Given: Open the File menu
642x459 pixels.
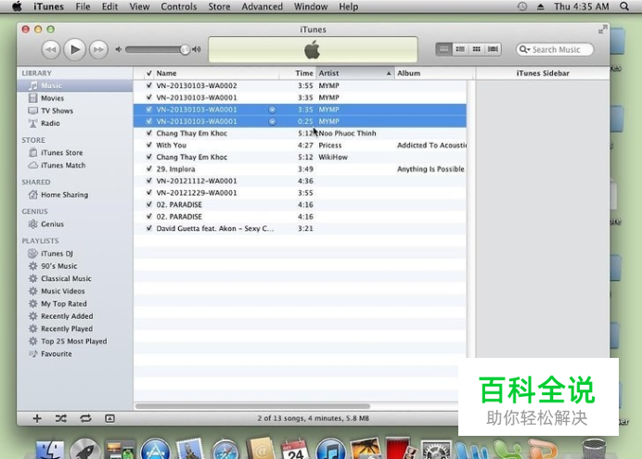Looking at the screenshot, I should (83, 6).
